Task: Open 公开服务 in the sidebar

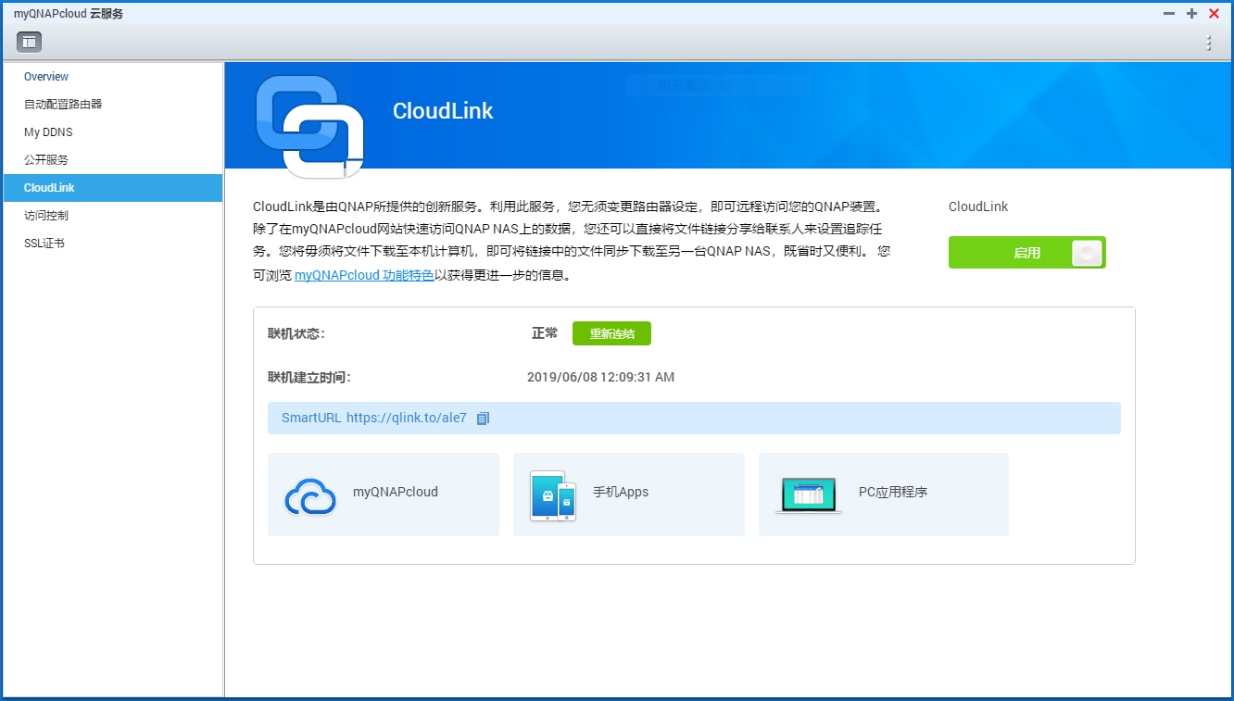Action: coord(46,160)
